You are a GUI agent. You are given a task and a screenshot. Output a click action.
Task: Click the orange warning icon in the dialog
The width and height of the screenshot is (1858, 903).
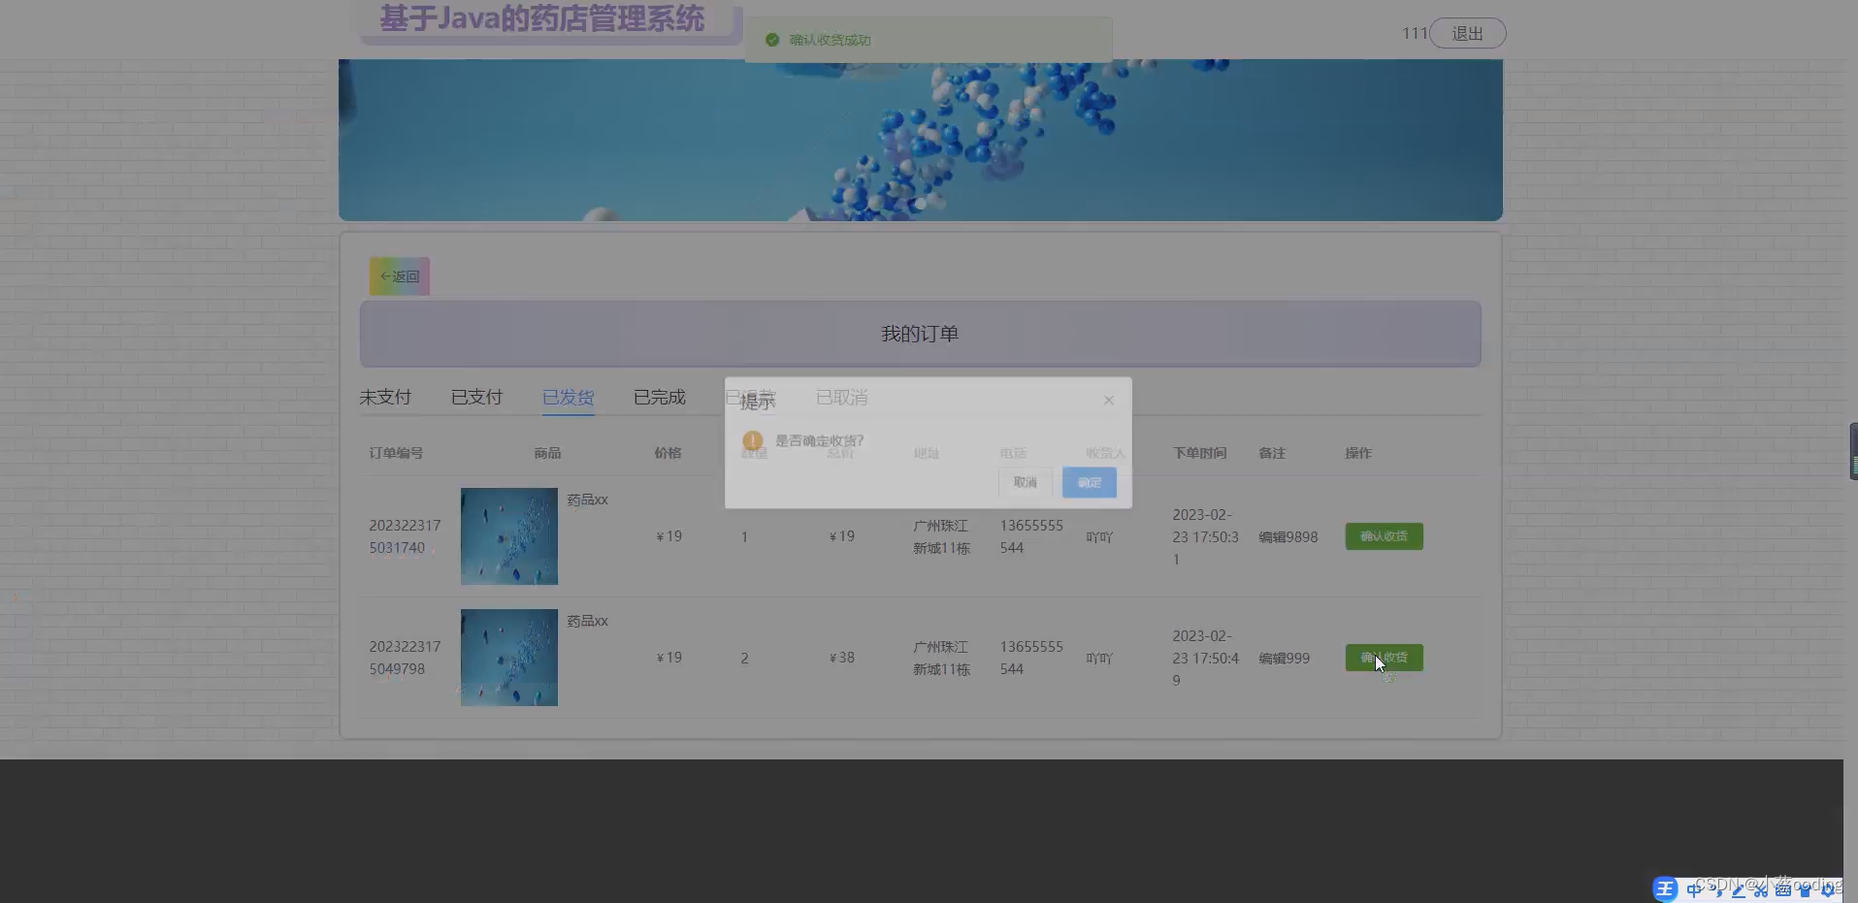pos(752,440)
